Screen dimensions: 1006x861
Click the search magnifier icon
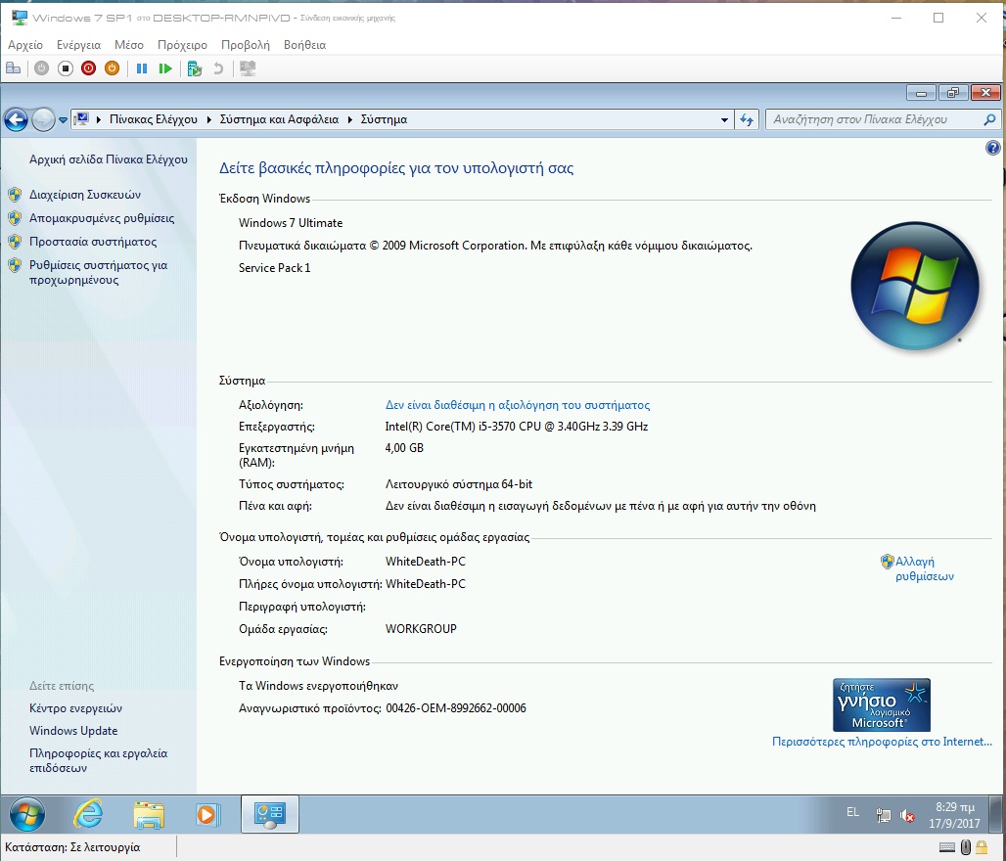[x=989, y=119]
